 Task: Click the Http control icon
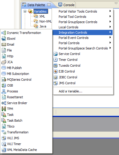click(x=4, y=56)
